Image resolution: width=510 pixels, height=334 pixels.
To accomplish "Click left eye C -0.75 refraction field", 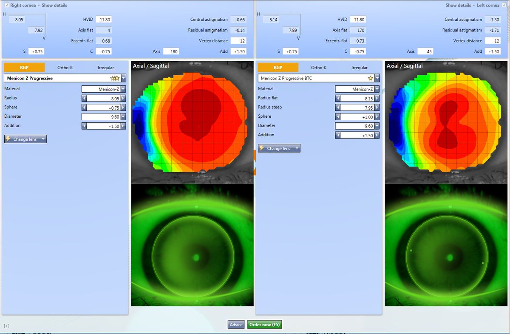I will 358,51.
